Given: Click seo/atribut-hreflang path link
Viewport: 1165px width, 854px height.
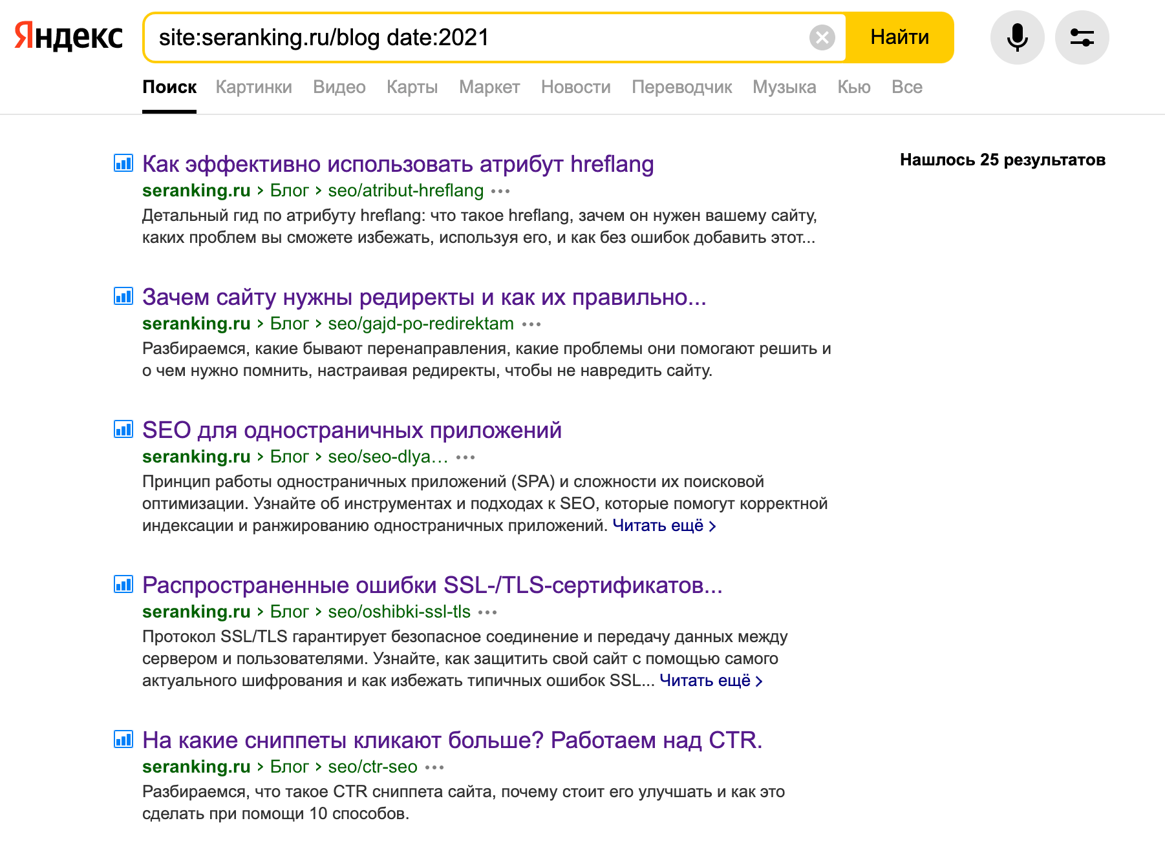Looking at the screenshot, I should click(406, 191).
